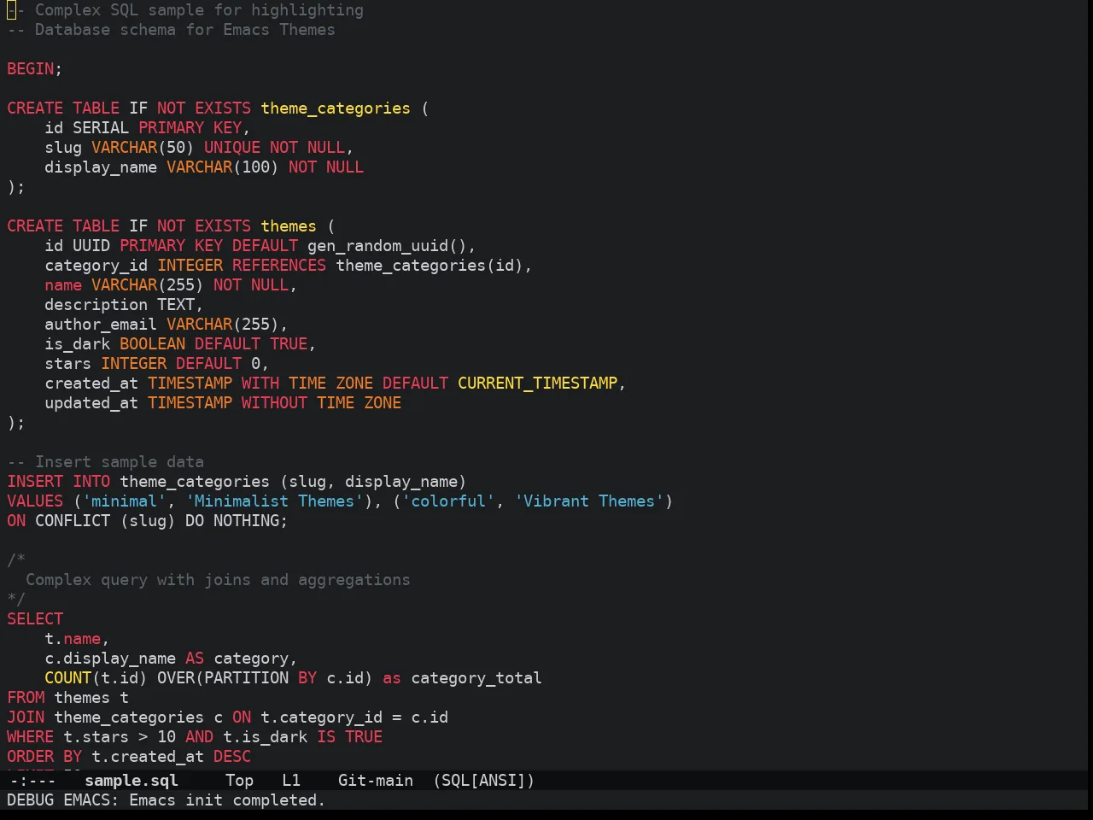Click the Git-main version control indicator
1093x820 pixels.
pyautogui.click(x=376, y=781)
